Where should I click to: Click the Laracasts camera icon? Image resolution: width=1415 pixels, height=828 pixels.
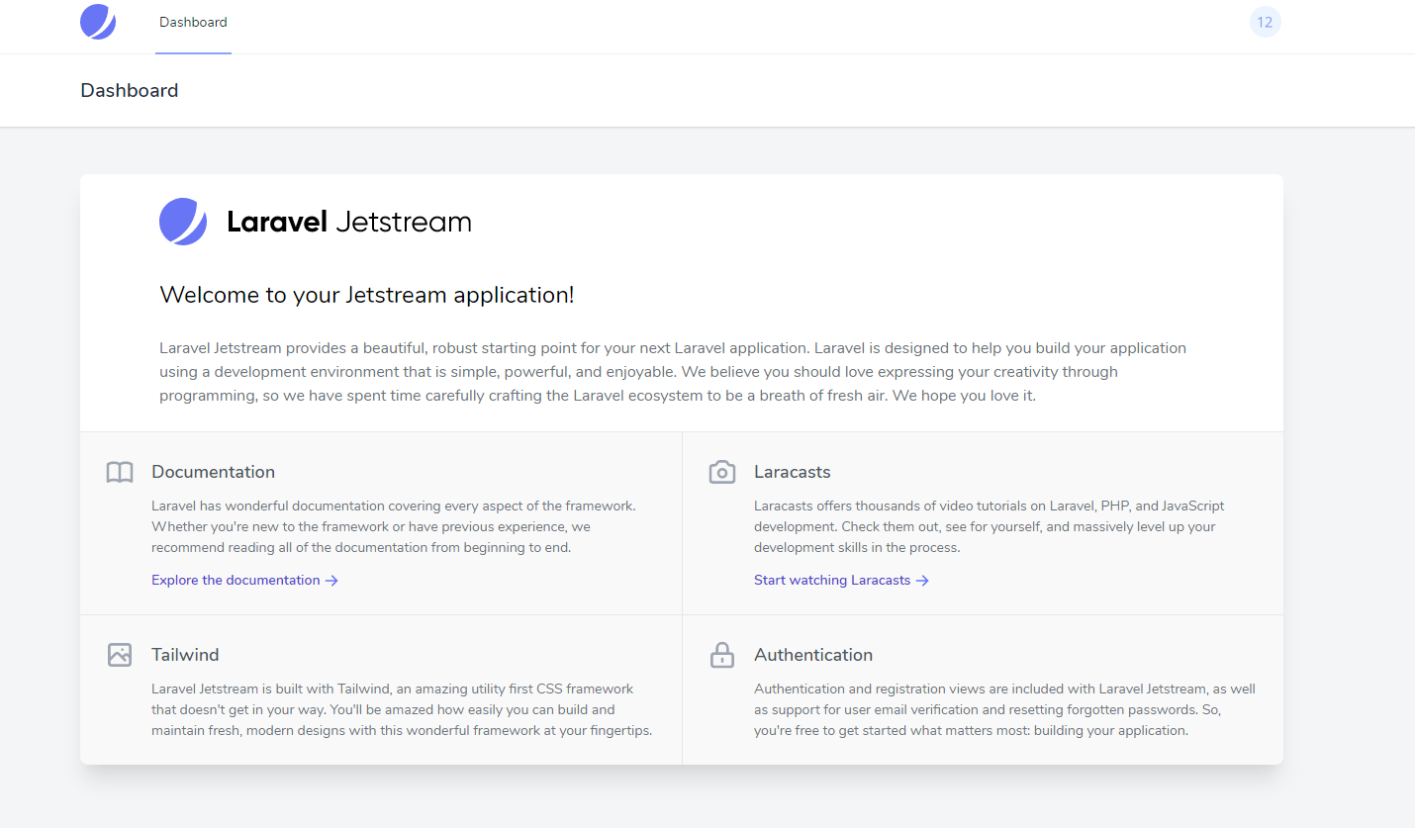[x=722, y=473]
